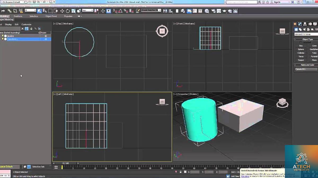Click the Save File icon in quick access toolbar
The width and height of the screenshot is (318, 178).
(34, 2)
